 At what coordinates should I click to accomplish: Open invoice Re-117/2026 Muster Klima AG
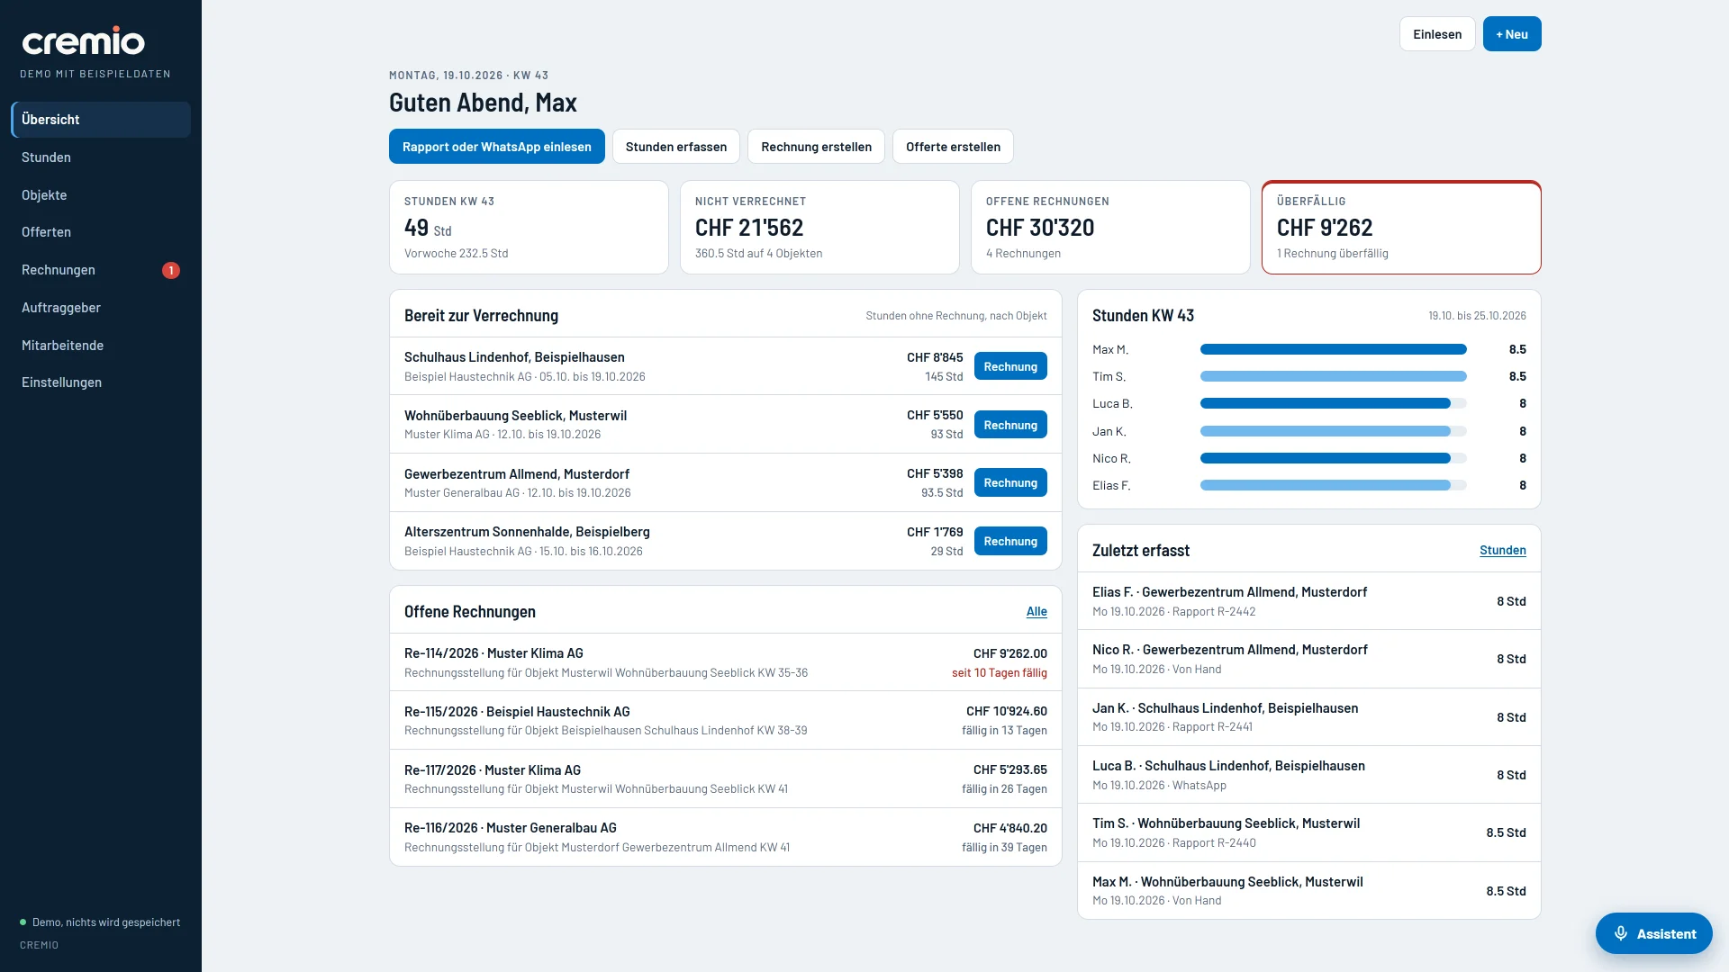tap(726, 778)
